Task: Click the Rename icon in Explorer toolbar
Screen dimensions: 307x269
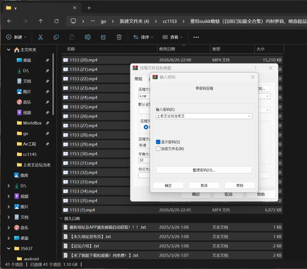Action: pos(87,37)
